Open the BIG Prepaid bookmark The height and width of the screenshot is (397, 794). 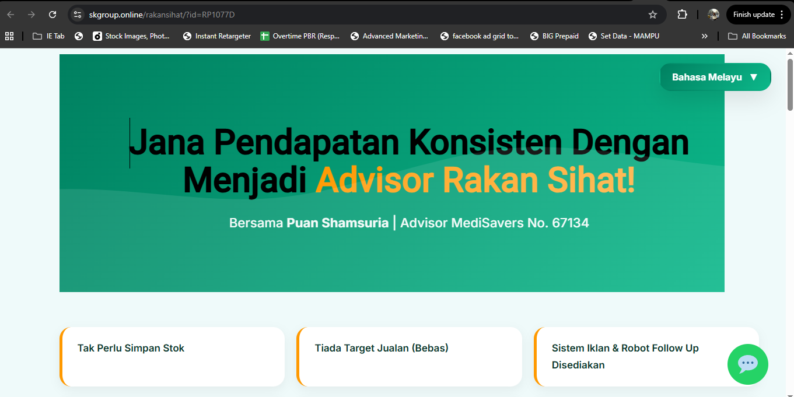(554, 36)
